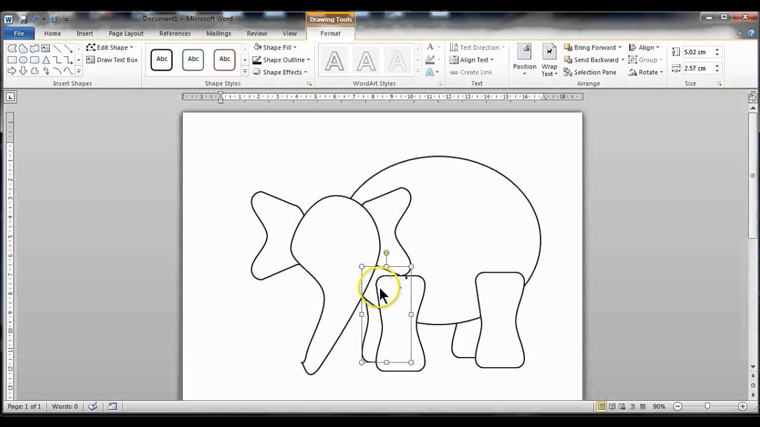Switch to Draft view in status bar
Image resolution: width=760 pixels, height=427 pixels.
pos(644,407)
